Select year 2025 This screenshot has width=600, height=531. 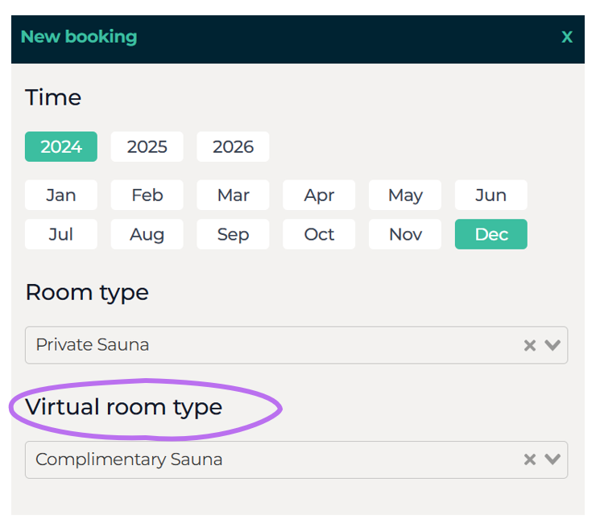pos(147,146)
